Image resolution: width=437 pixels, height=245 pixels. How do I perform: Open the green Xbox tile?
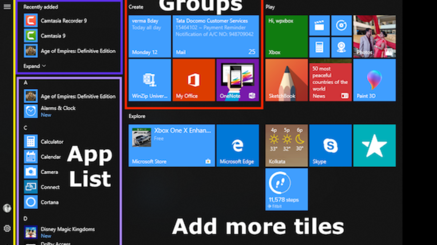(x=287, y=36)
